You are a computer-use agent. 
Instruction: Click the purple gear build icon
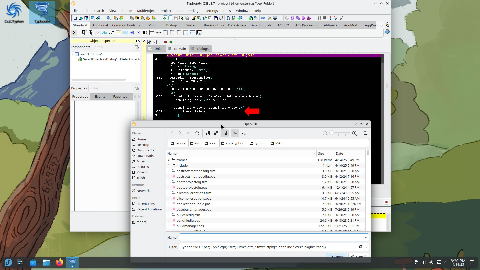292,18
